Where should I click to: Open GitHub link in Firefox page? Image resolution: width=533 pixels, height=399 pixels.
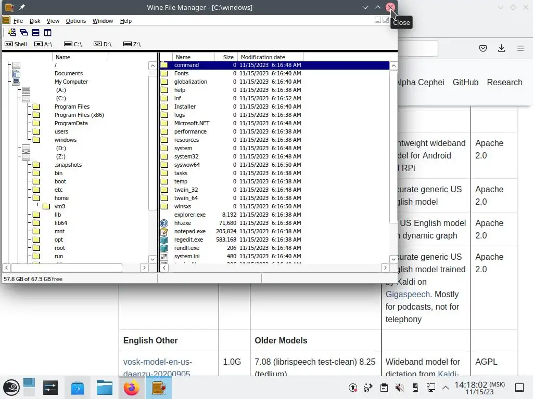pyautogui.click(x=465, y=83)
